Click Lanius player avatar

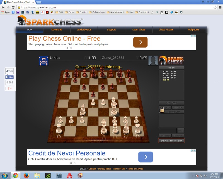click(44, 61)
